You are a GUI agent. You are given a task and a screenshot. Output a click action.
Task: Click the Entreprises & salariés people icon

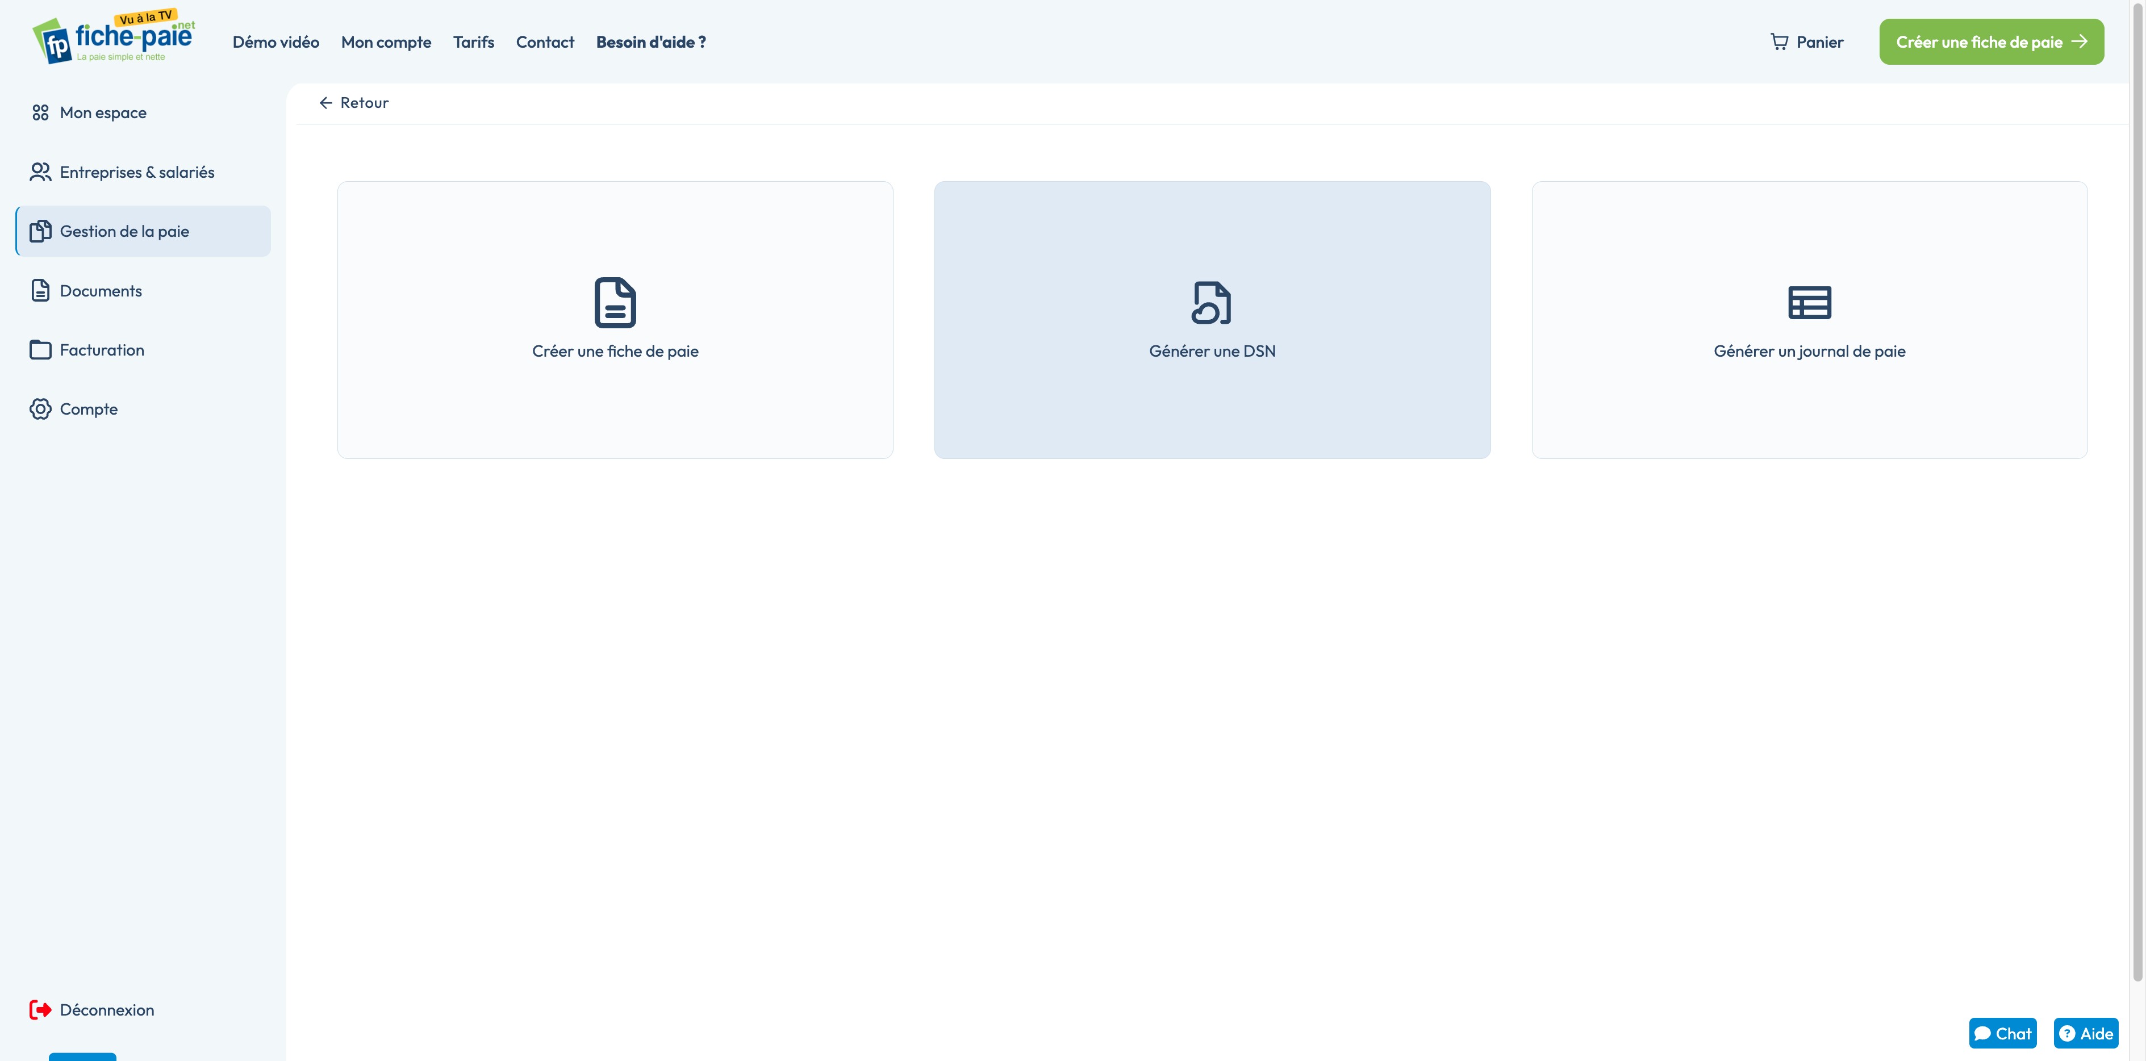40,172
